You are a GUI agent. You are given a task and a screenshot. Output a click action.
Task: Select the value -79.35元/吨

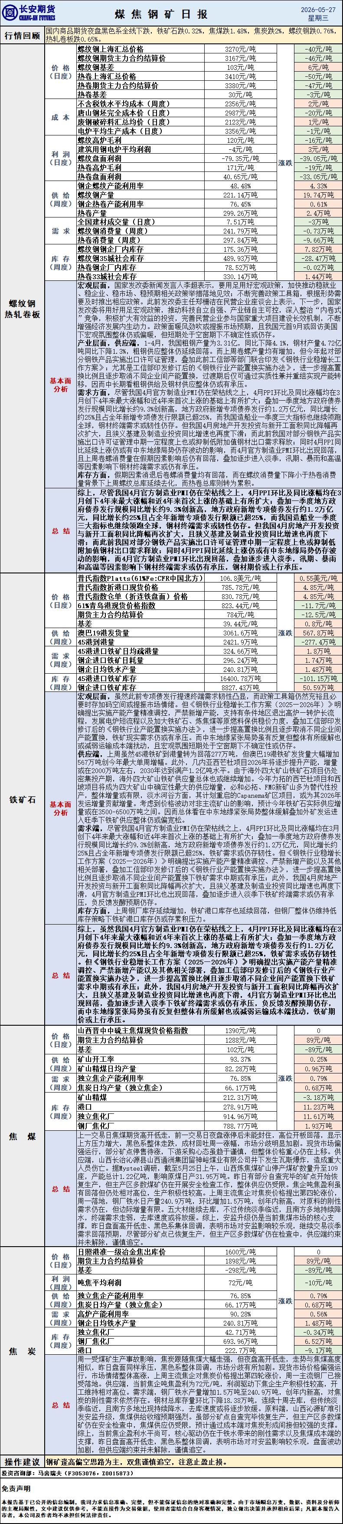coord(241,158)
